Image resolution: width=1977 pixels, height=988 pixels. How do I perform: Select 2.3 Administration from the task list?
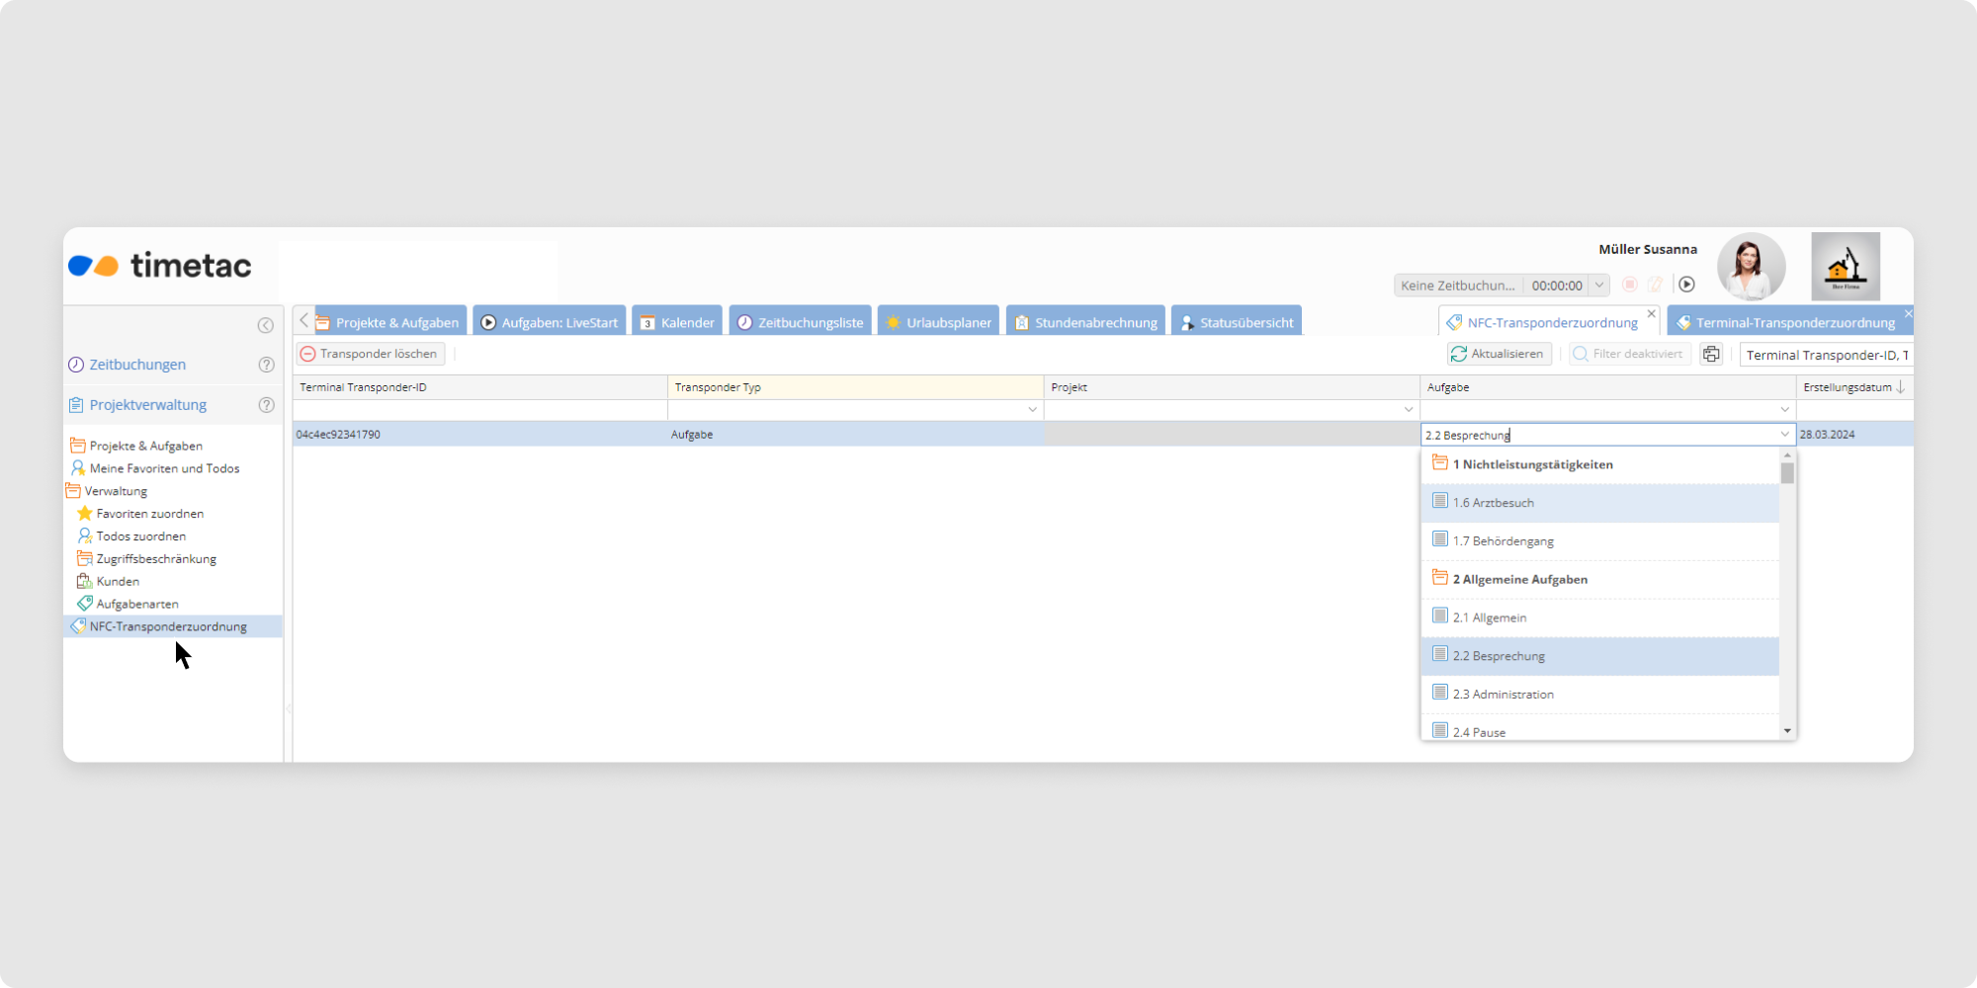[1503, 695]
